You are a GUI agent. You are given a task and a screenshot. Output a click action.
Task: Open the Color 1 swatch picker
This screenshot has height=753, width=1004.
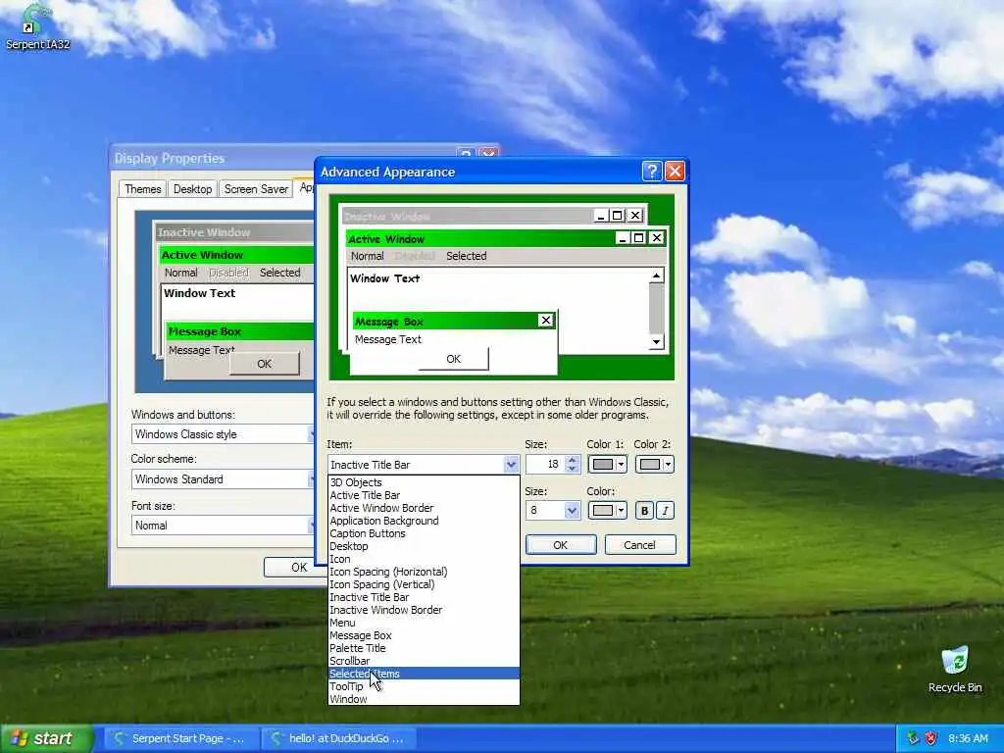click(607, 464)
